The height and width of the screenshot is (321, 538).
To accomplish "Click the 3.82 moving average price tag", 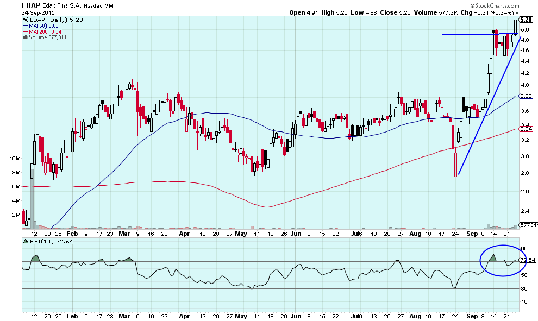I will click(526, 96).
